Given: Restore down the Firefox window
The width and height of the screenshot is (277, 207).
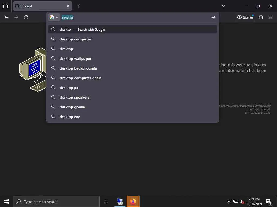Looking at the screenshot, I should pos(258,6).
